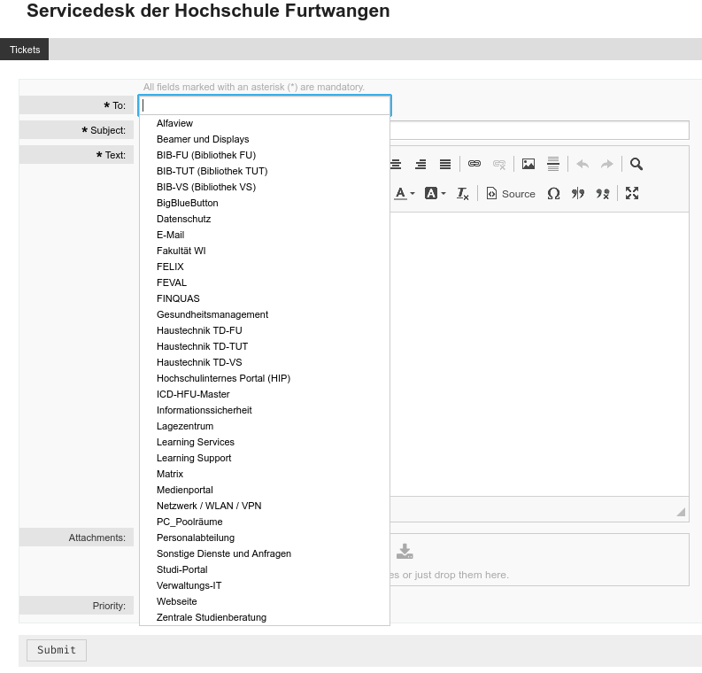702x673 pixels.
Task: Switch the editor to Source view
Action: (511, 193)
